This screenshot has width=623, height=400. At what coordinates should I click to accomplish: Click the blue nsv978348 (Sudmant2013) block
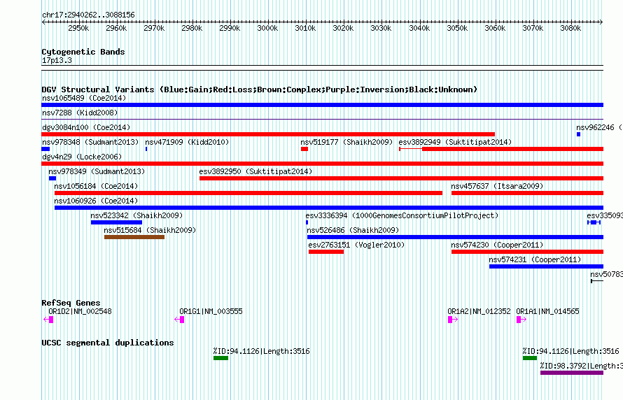(x=45, y=149)
